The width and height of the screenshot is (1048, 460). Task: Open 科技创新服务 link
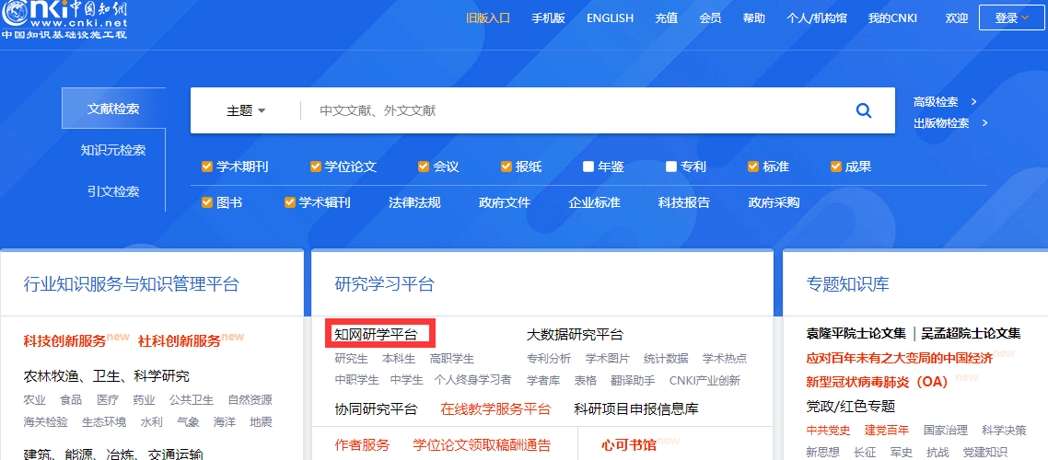pos(64,341)
